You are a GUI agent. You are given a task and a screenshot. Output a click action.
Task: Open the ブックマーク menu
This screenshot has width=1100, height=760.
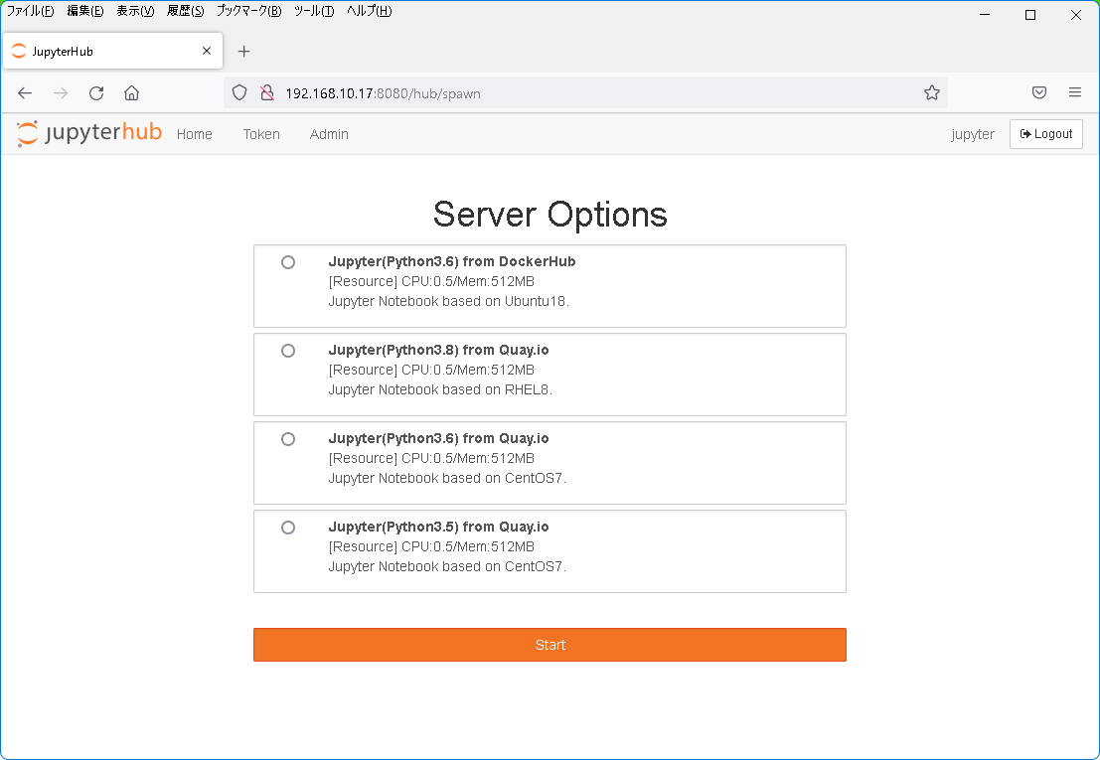(248, 11)
